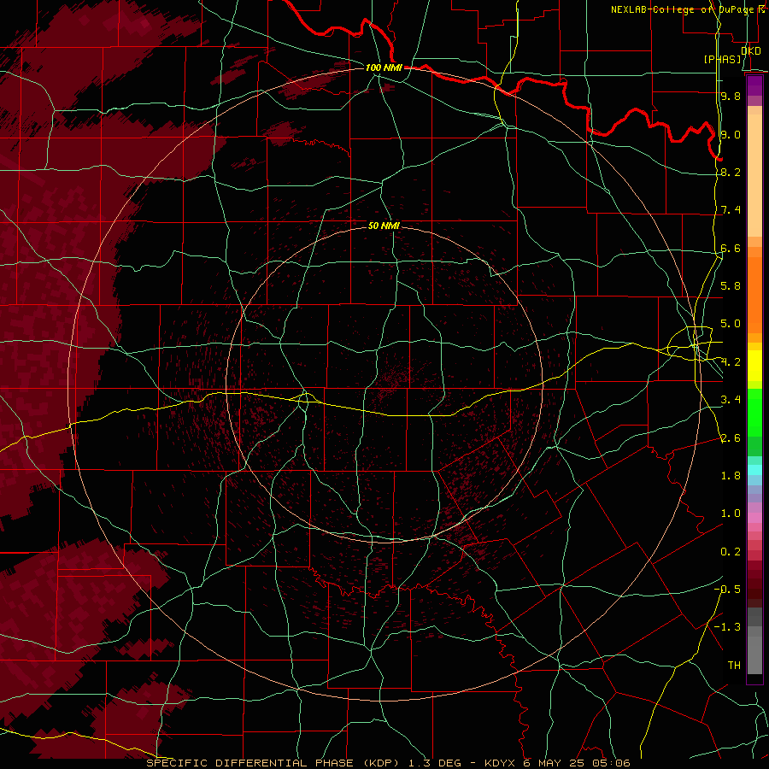Click the -0.5 scale value
The width and height of the screenshot is (769, 769).
[727, 590]
